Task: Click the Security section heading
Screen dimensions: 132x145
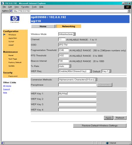Action: (8, 73)
